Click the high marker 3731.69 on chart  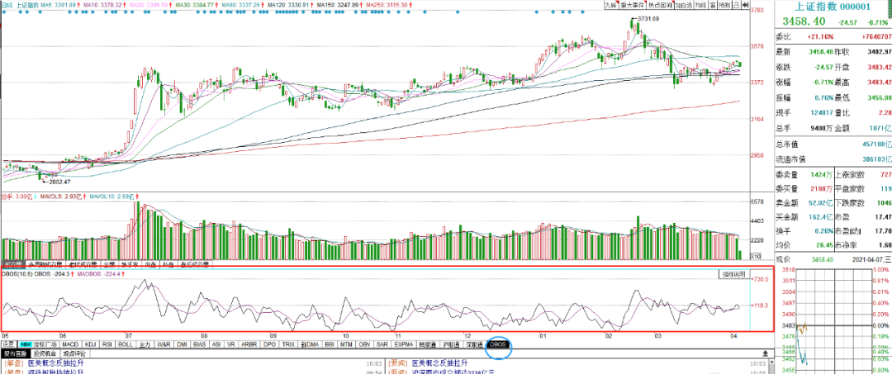648,19
